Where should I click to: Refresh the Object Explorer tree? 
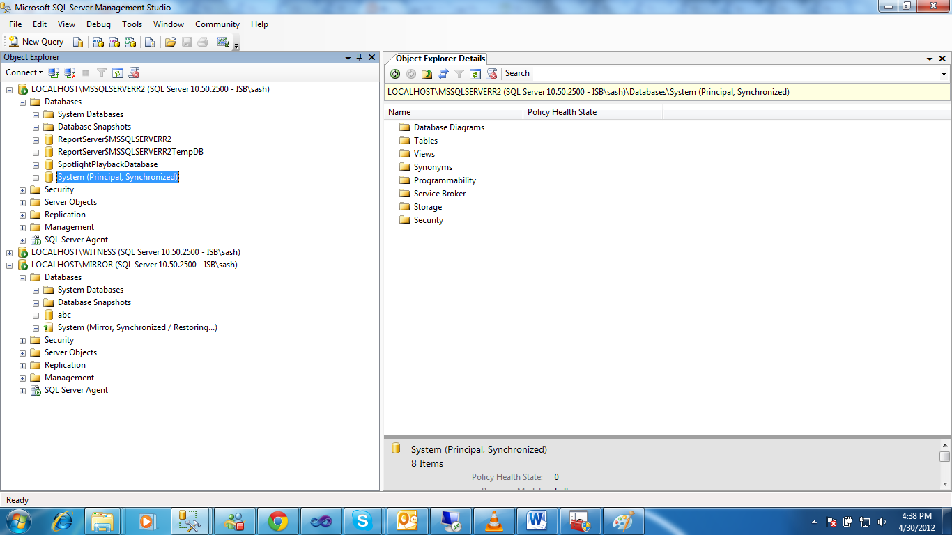(118, 72)
